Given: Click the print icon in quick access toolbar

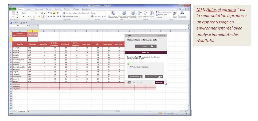Looking at the screenshot, I should pos(24,23).
